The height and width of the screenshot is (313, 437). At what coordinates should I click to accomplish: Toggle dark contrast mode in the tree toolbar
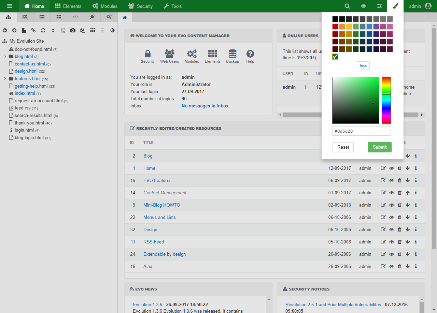[x=112, y=30]
